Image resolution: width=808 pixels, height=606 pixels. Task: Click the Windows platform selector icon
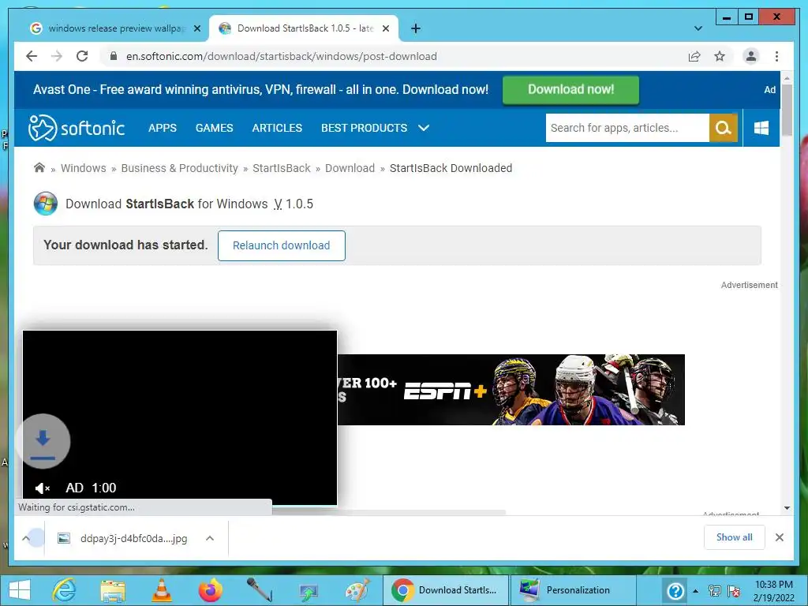pos(761,128)
